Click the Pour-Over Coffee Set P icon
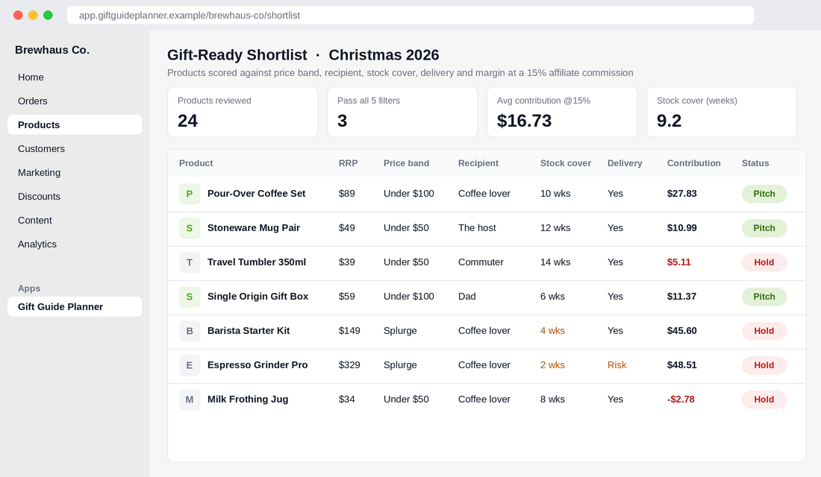The width and height of the screenshot is (821, 477). coord(190,194)
